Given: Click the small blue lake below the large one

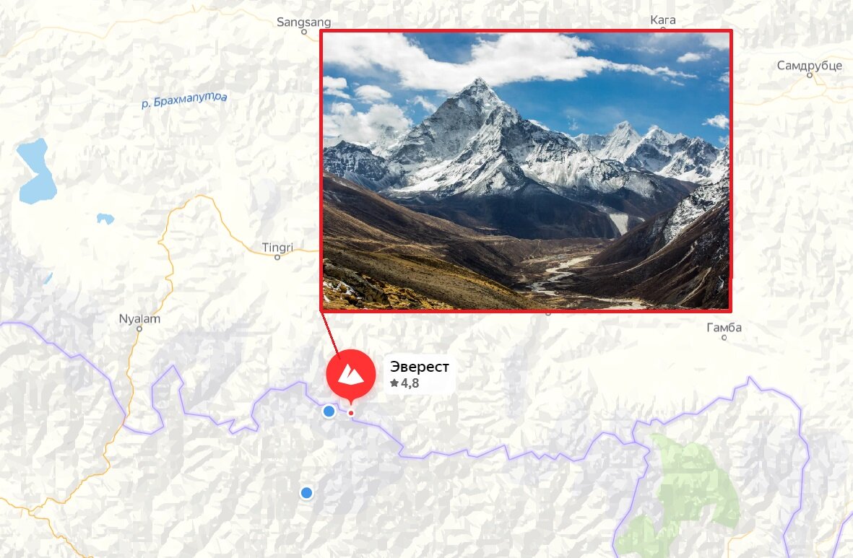Looking at the screenshot, I should pyautogui.click(x=105, y=219).
